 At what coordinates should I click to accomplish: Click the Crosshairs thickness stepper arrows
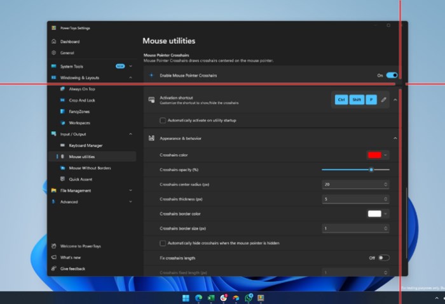pos(385,199)
